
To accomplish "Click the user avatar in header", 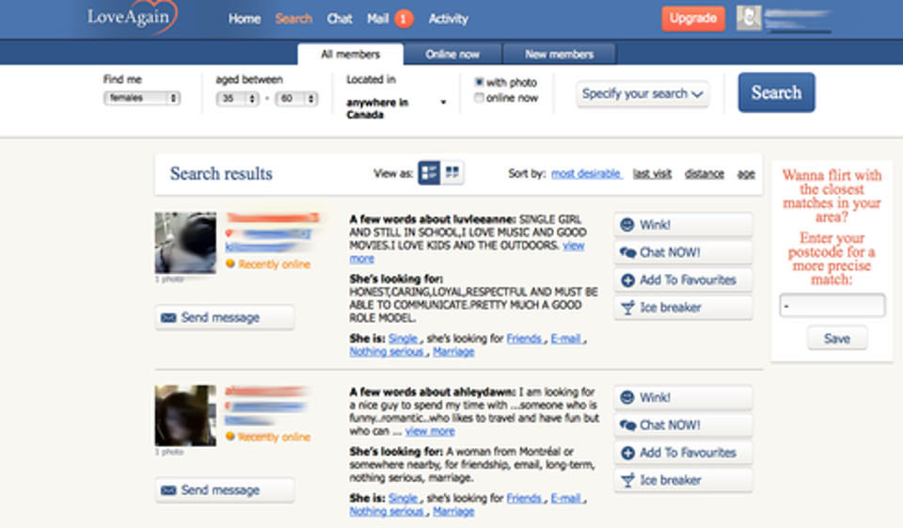I will coord(749,18).
